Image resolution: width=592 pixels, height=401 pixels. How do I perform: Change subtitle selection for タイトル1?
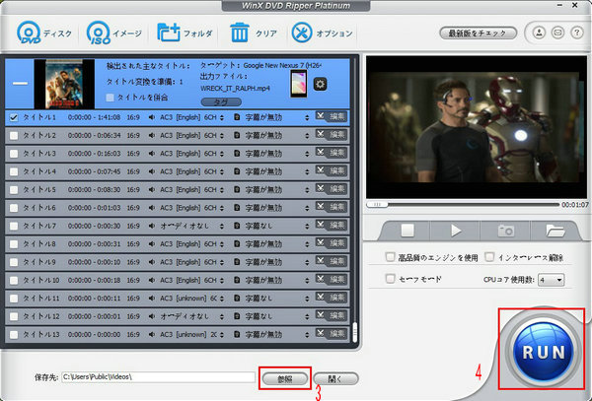[307, 117]
